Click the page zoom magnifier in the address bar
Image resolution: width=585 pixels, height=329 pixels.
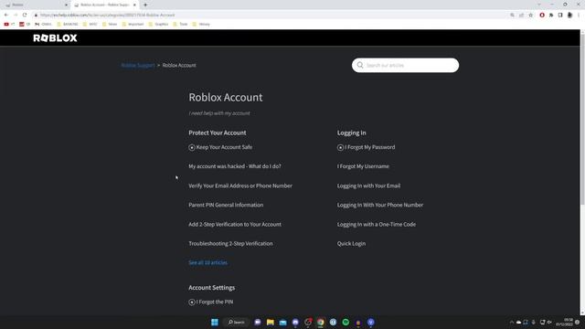click(x=512, y=15)
